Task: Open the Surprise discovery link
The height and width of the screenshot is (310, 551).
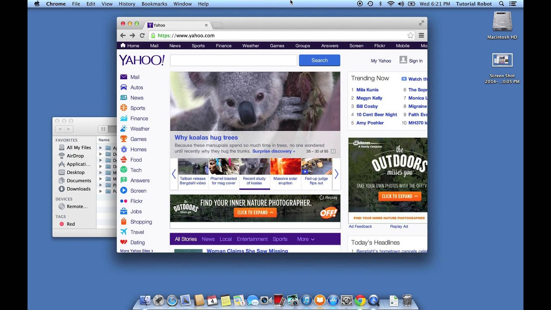Action: pyautogui.click(x=274, y=151)
